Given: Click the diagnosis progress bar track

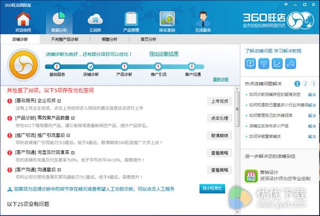Looking at the screenshot, I should click(124, 66).
